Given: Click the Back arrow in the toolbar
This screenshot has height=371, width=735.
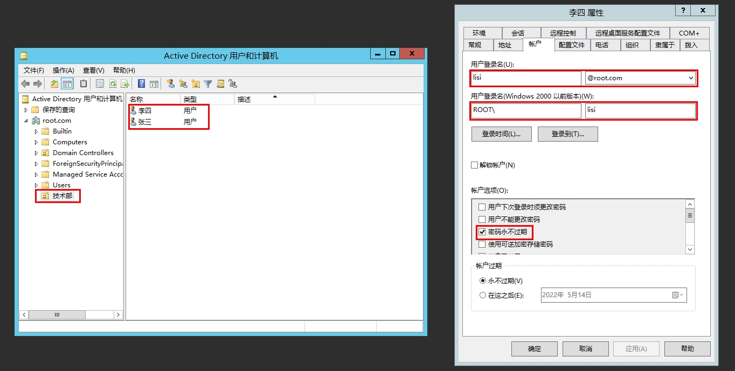Looking at the screenshot, I should pos(25,83).
